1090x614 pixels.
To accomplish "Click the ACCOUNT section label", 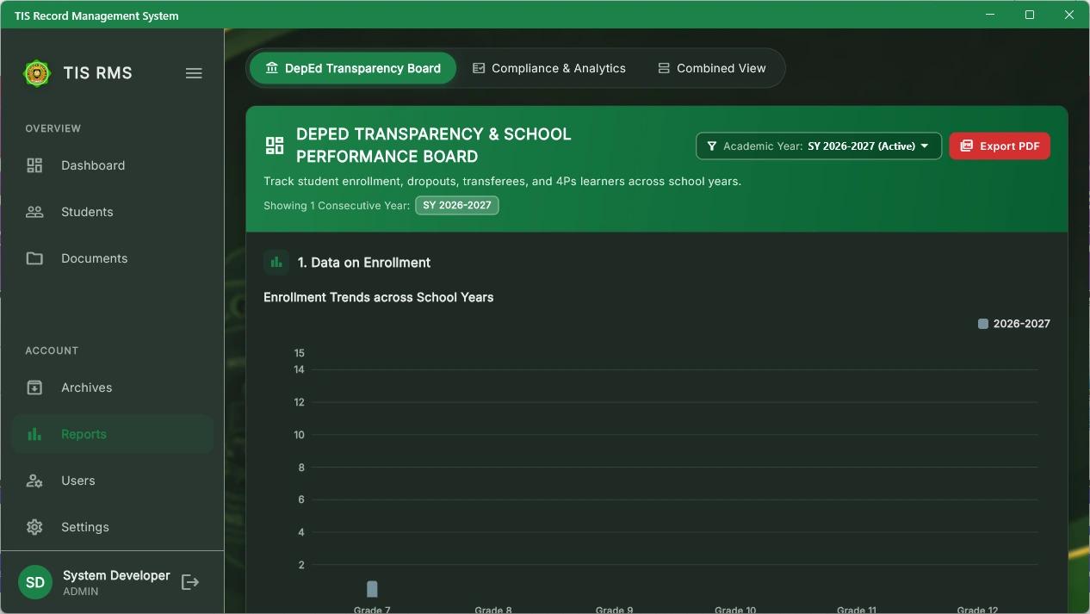I will (x=52, y=350).
